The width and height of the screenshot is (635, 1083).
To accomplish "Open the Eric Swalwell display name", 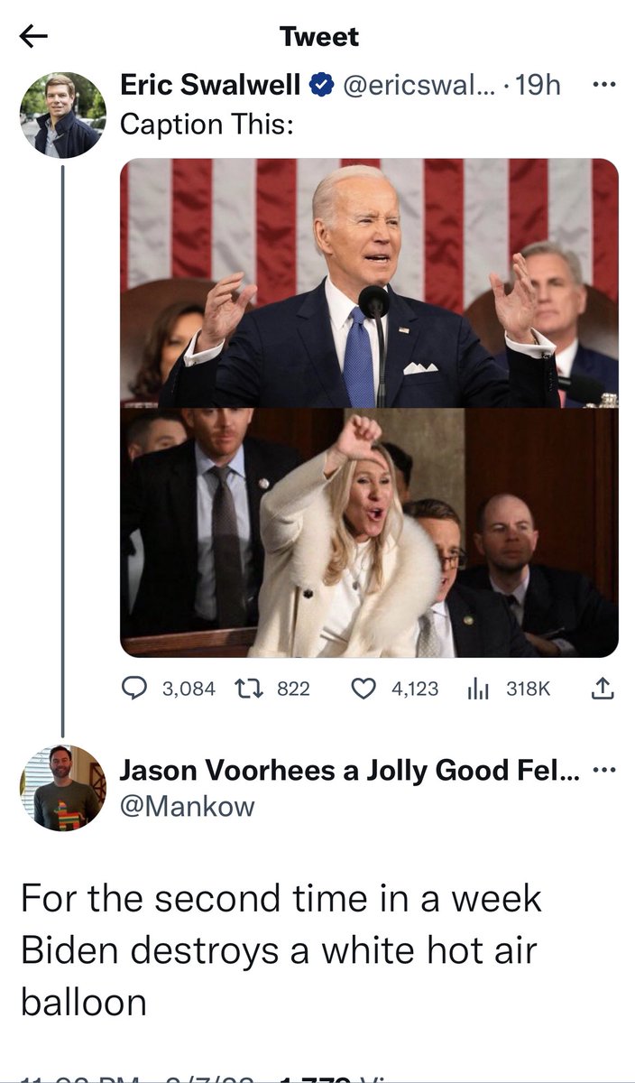I will 211,86.
